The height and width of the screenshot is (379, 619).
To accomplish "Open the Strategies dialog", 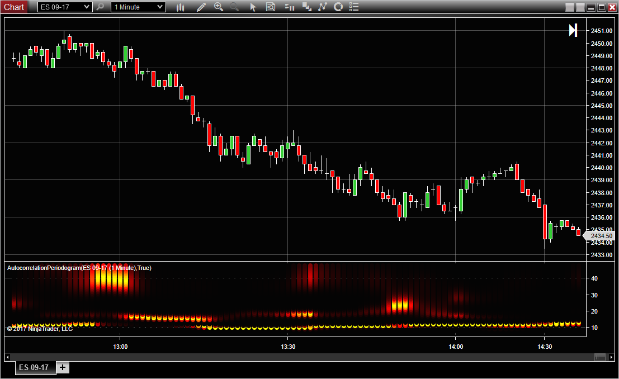I will tap(338, 7).
